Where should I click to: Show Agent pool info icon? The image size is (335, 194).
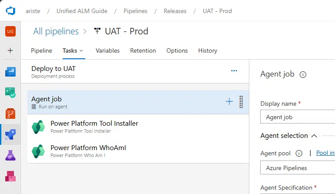point(299,154)
